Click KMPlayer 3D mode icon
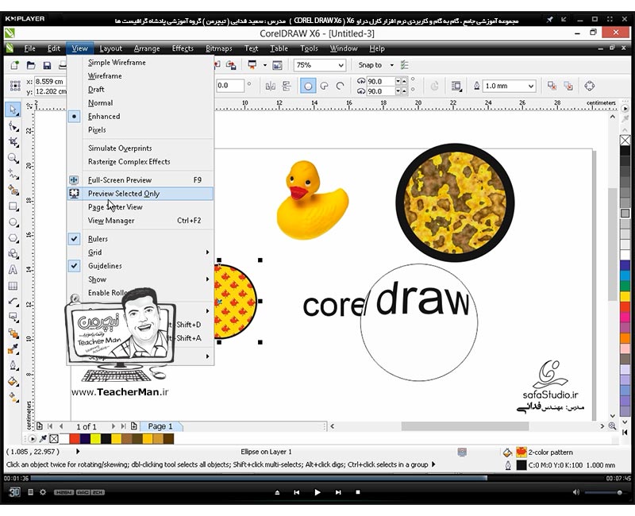 click(x=14, y=492)
